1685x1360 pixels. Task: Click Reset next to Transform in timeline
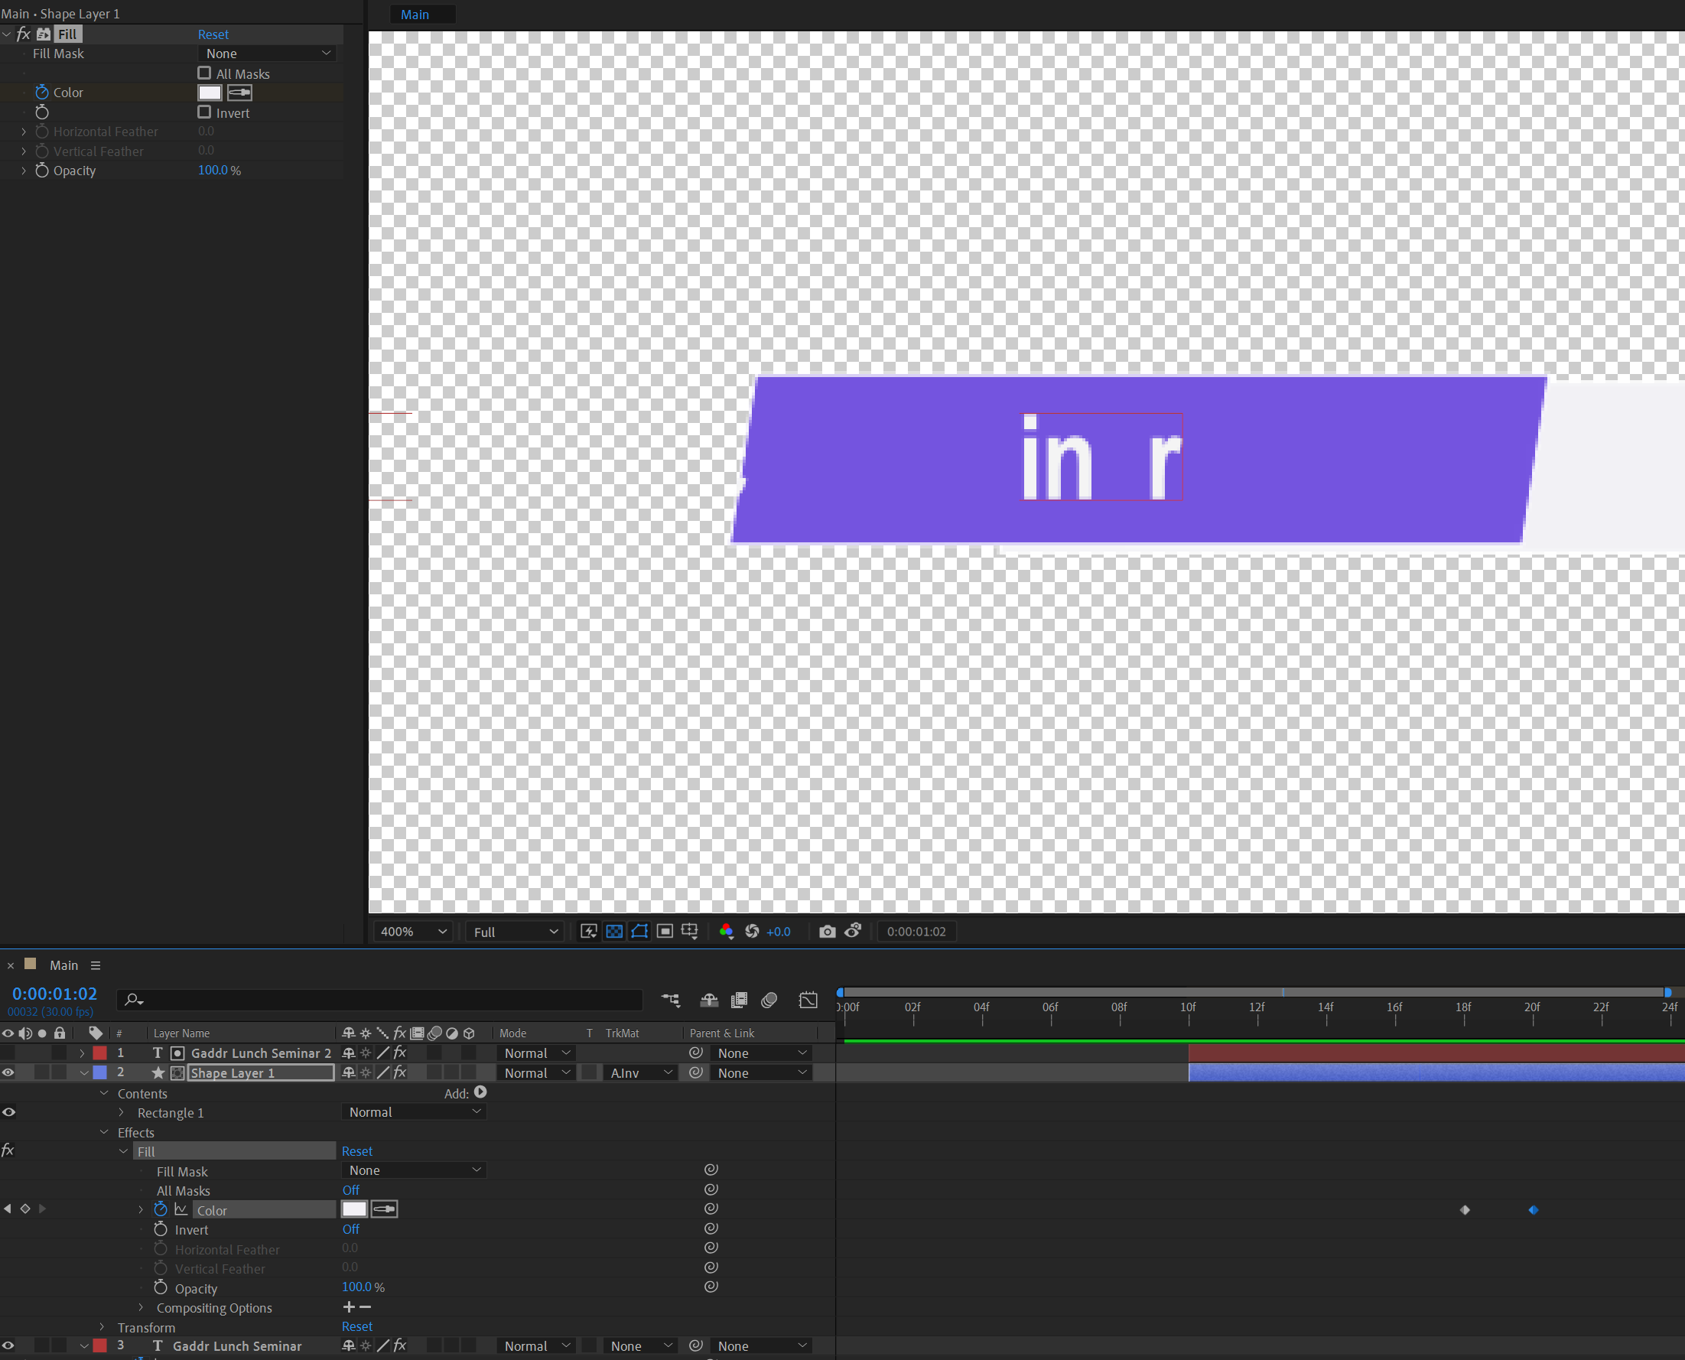coord(356,1326)
